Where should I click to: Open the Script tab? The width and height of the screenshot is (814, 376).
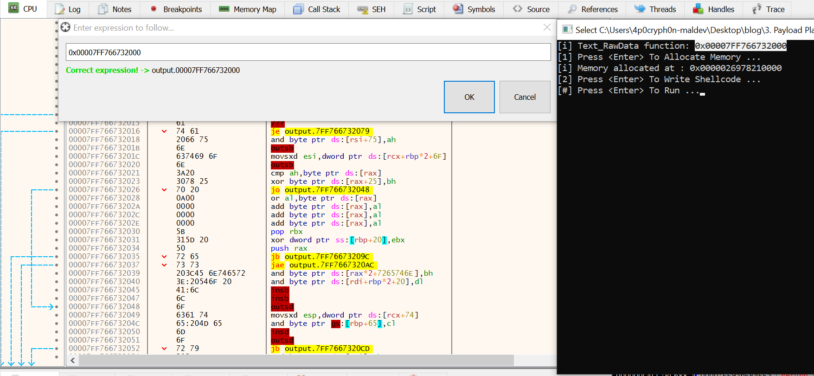[420, 9]
